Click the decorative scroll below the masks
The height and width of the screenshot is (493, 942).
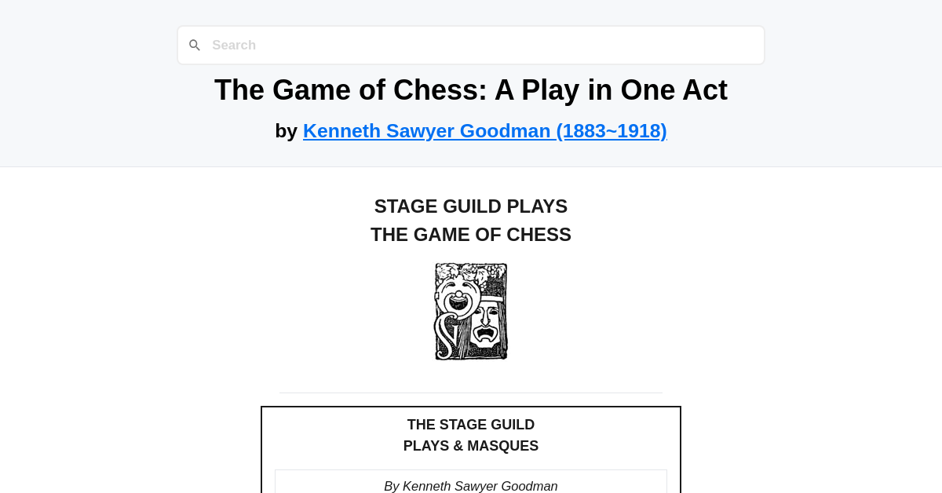click(x=447, y=341)
